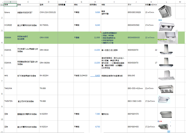This screenshot has width=186, height=133.
Task: Select the HCG SE-756SXL hood image
Action: pos(167,25)
